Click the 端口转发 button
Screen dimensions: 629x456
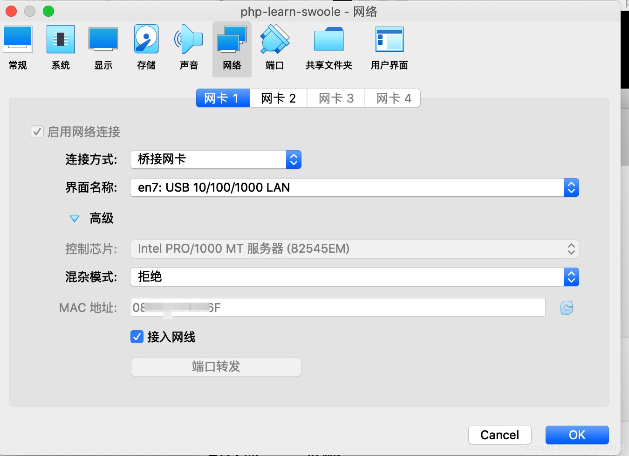pyautogui.click(x=216, y=367)
